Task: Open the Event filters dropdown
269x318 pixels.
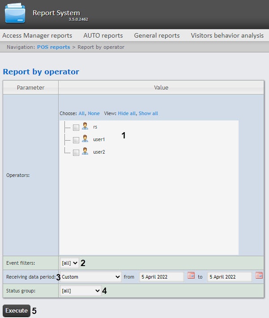Action: (69, 263)
